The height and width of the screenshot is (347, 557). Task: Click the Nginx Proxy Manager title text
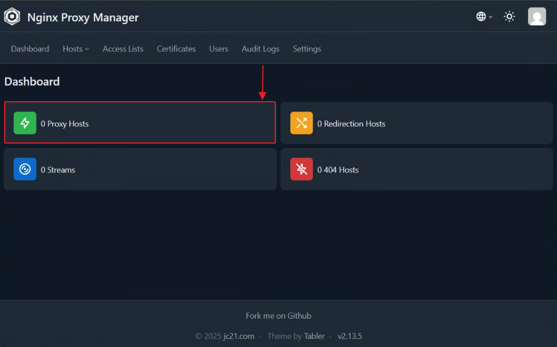point(83,17)
